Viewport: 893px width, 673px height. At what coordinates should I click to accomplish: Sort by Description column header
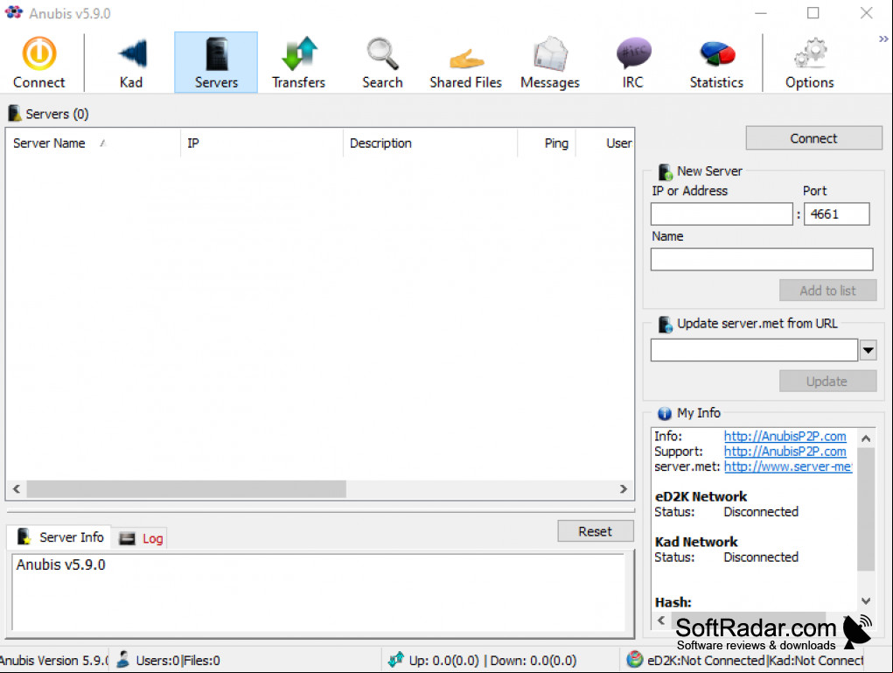(x=430, y=143)
